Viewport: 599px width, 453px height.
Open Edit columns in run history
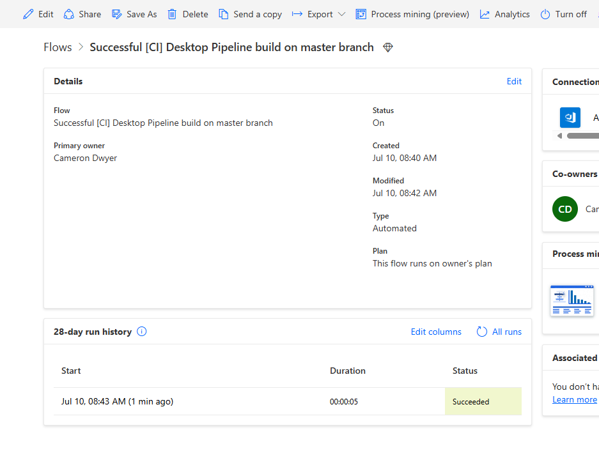pos(436,332)
